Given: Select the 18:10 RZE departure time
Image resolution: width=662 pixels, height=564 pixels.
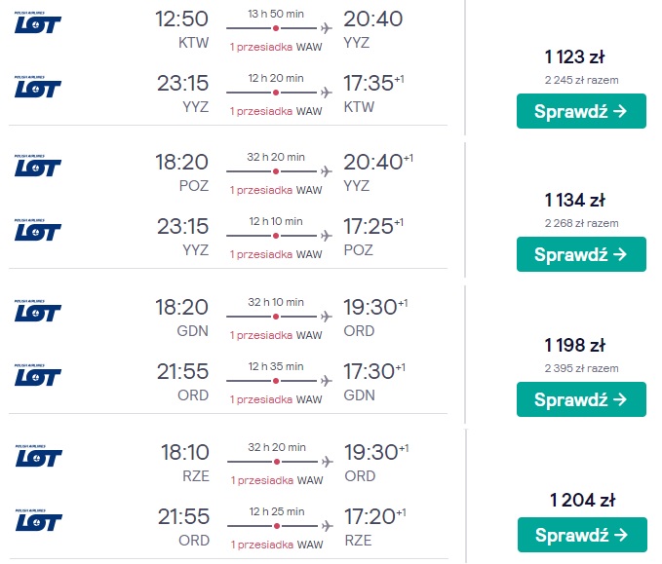Looking at the screenshot, I should pyautogui.click(x=185, y=453).
